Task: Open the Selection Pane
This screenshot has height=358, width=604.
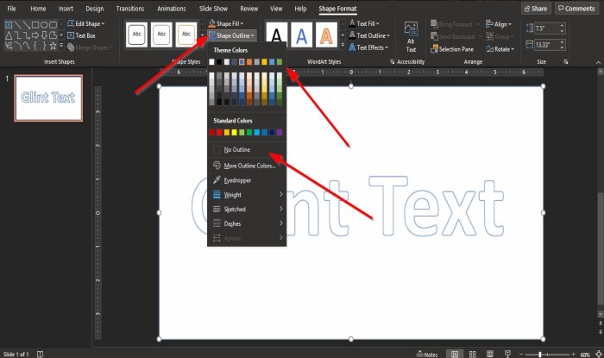Action: tap(452, 49)
